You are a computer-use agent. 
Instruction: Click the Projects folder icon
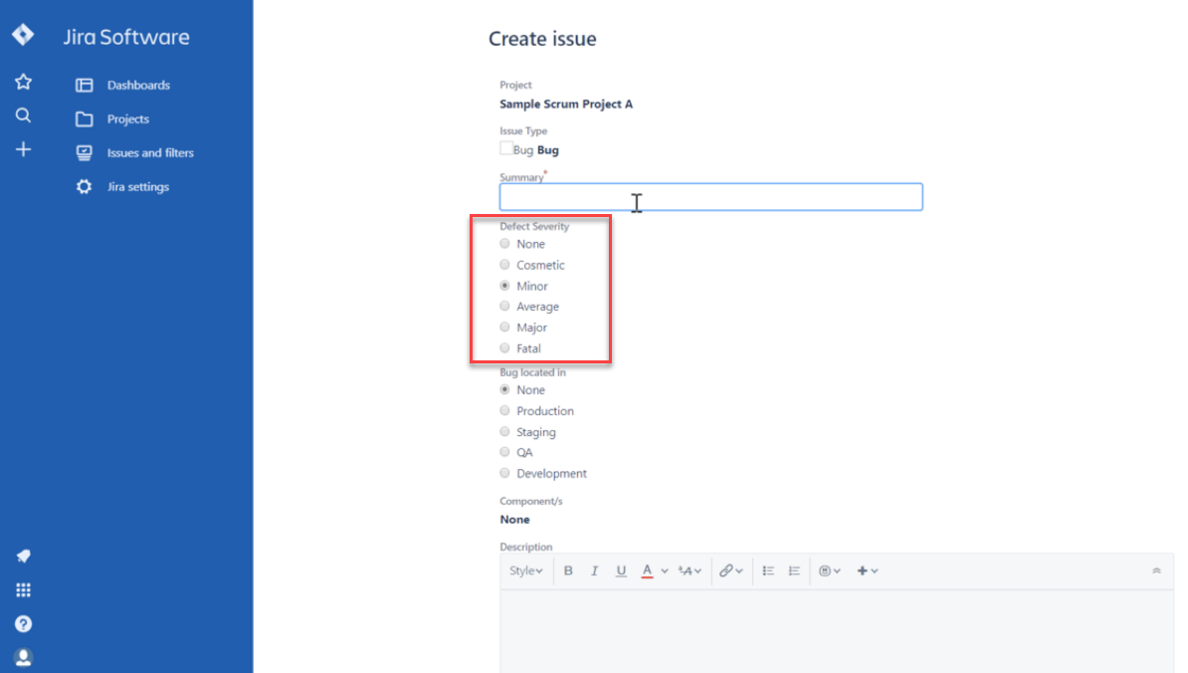coord(85,119)
